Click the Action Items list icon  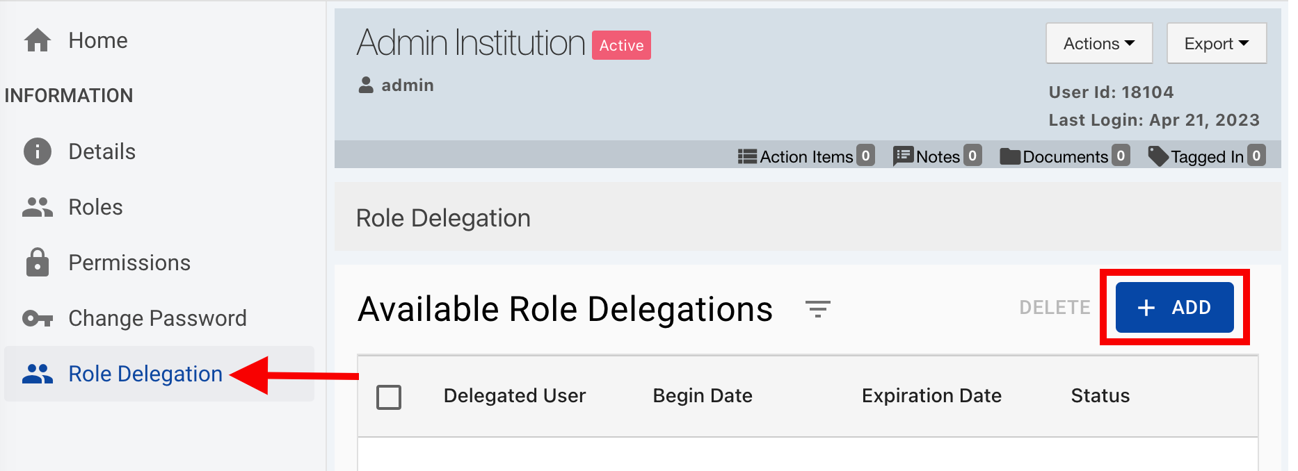pos(747,156)
